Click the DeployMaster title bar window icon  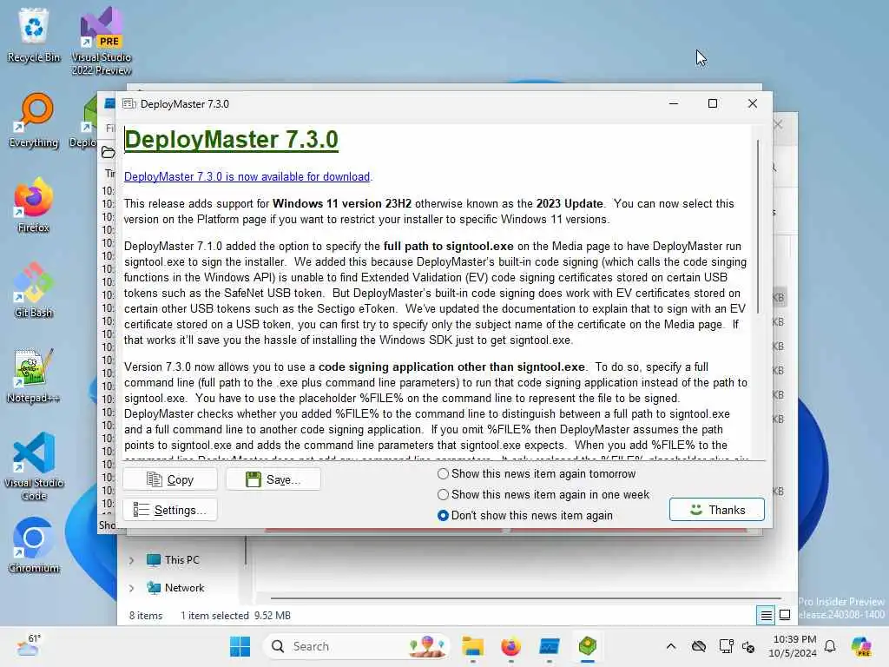tap(129, 104)
